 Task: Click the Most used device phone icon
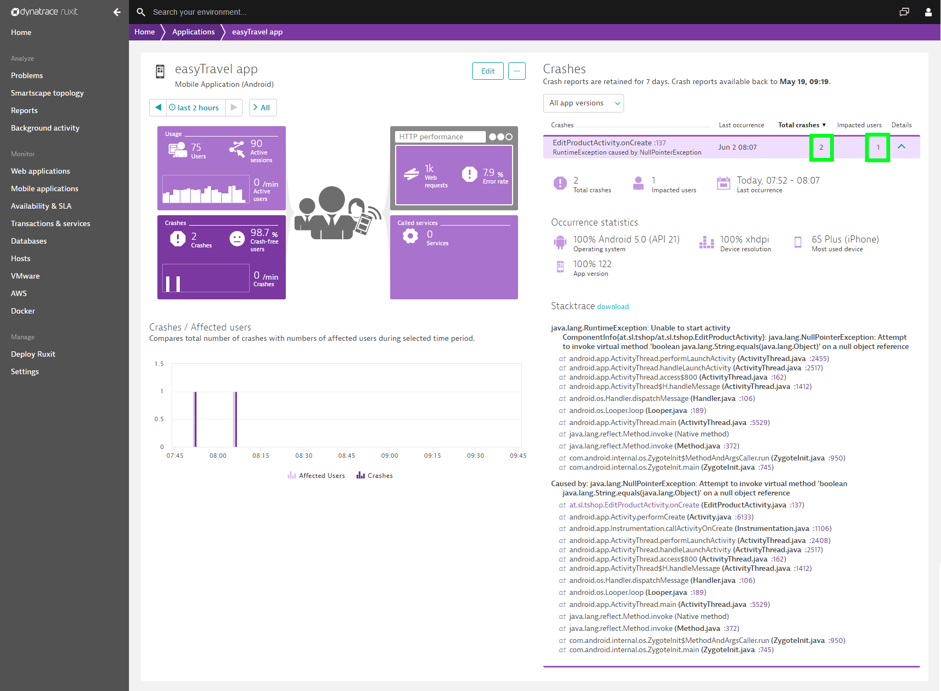pos(798,242)
